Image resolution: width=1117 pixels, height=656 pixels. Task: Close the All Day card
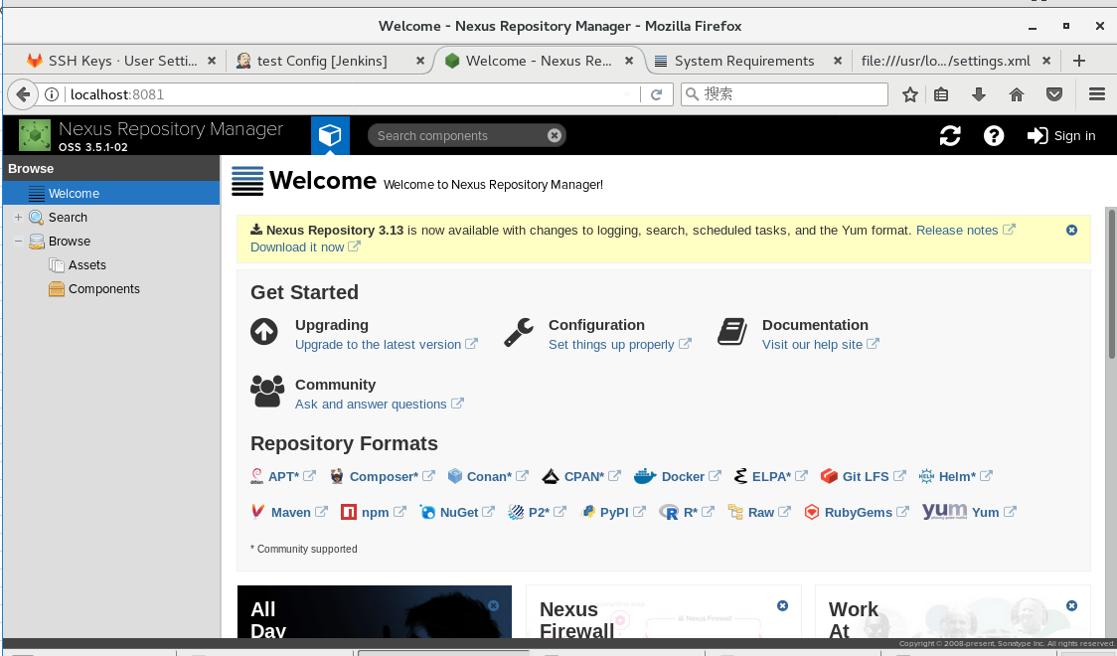[493, 605]
